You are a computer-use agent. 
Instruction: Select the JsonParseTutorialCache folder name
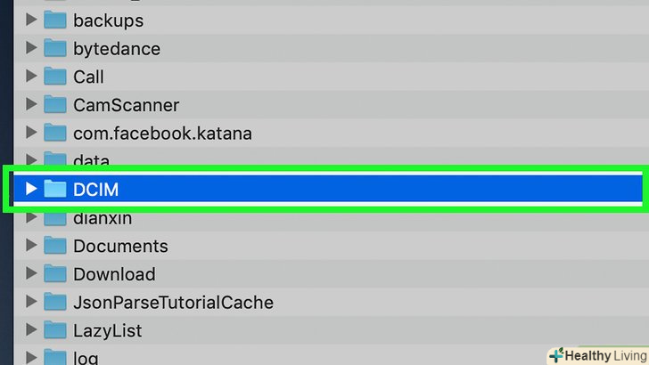click(x=173, y=303)
